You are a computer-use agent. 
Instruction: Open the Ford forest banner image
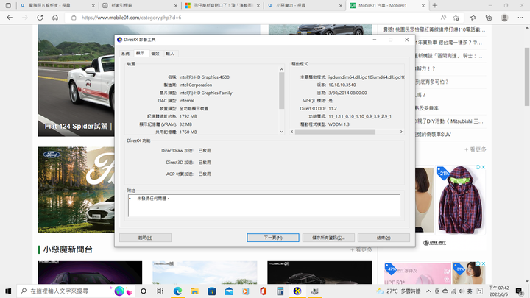76,190
